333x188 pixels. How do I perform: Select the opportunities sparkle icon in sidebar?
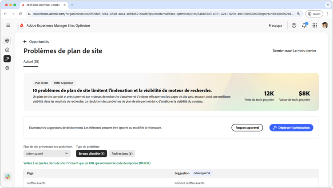[7, 59]
